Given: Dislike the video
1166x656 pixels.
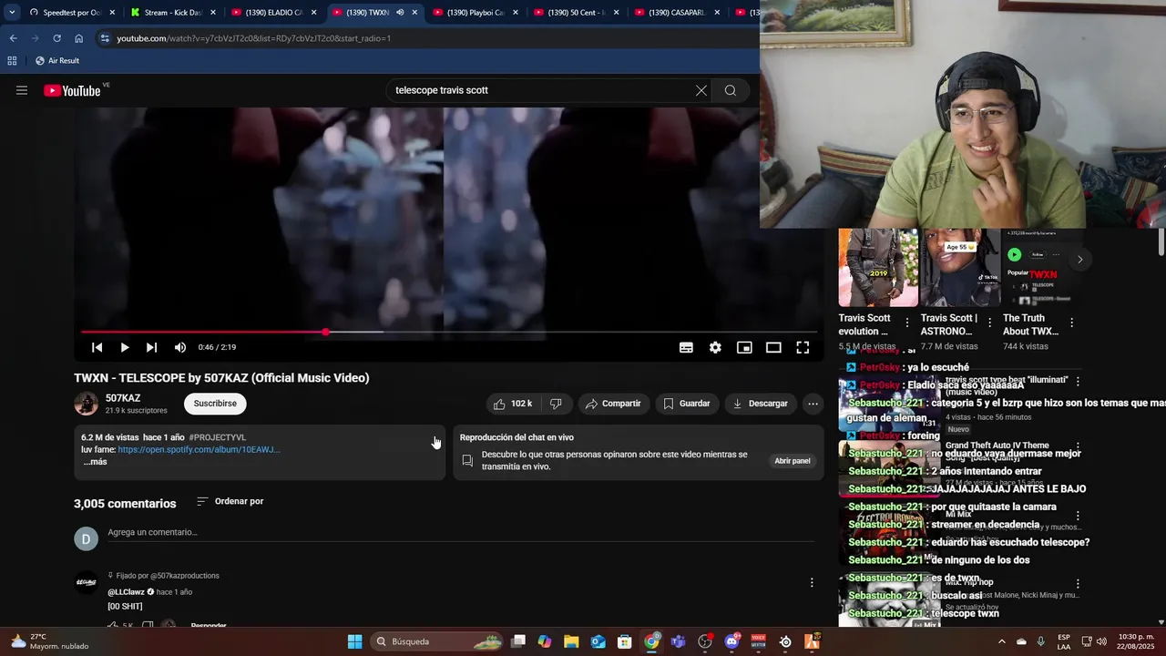Looking at the screenshot, I should click(x=556, y=404).
